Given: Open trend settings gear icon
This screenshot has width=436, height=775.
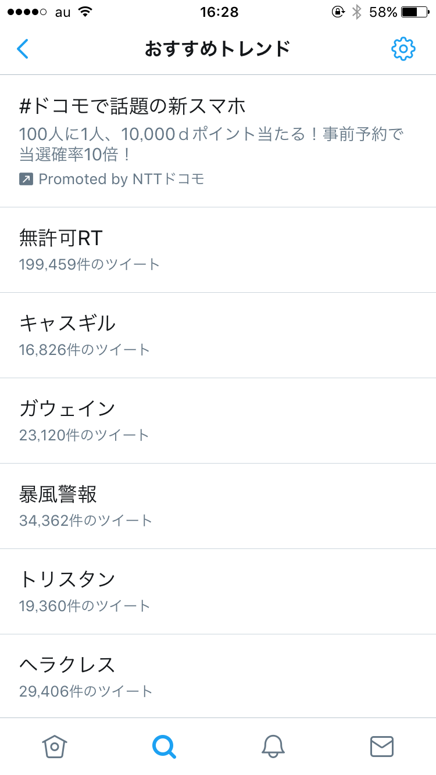Looking at the screenshot, I should point(403,49).
